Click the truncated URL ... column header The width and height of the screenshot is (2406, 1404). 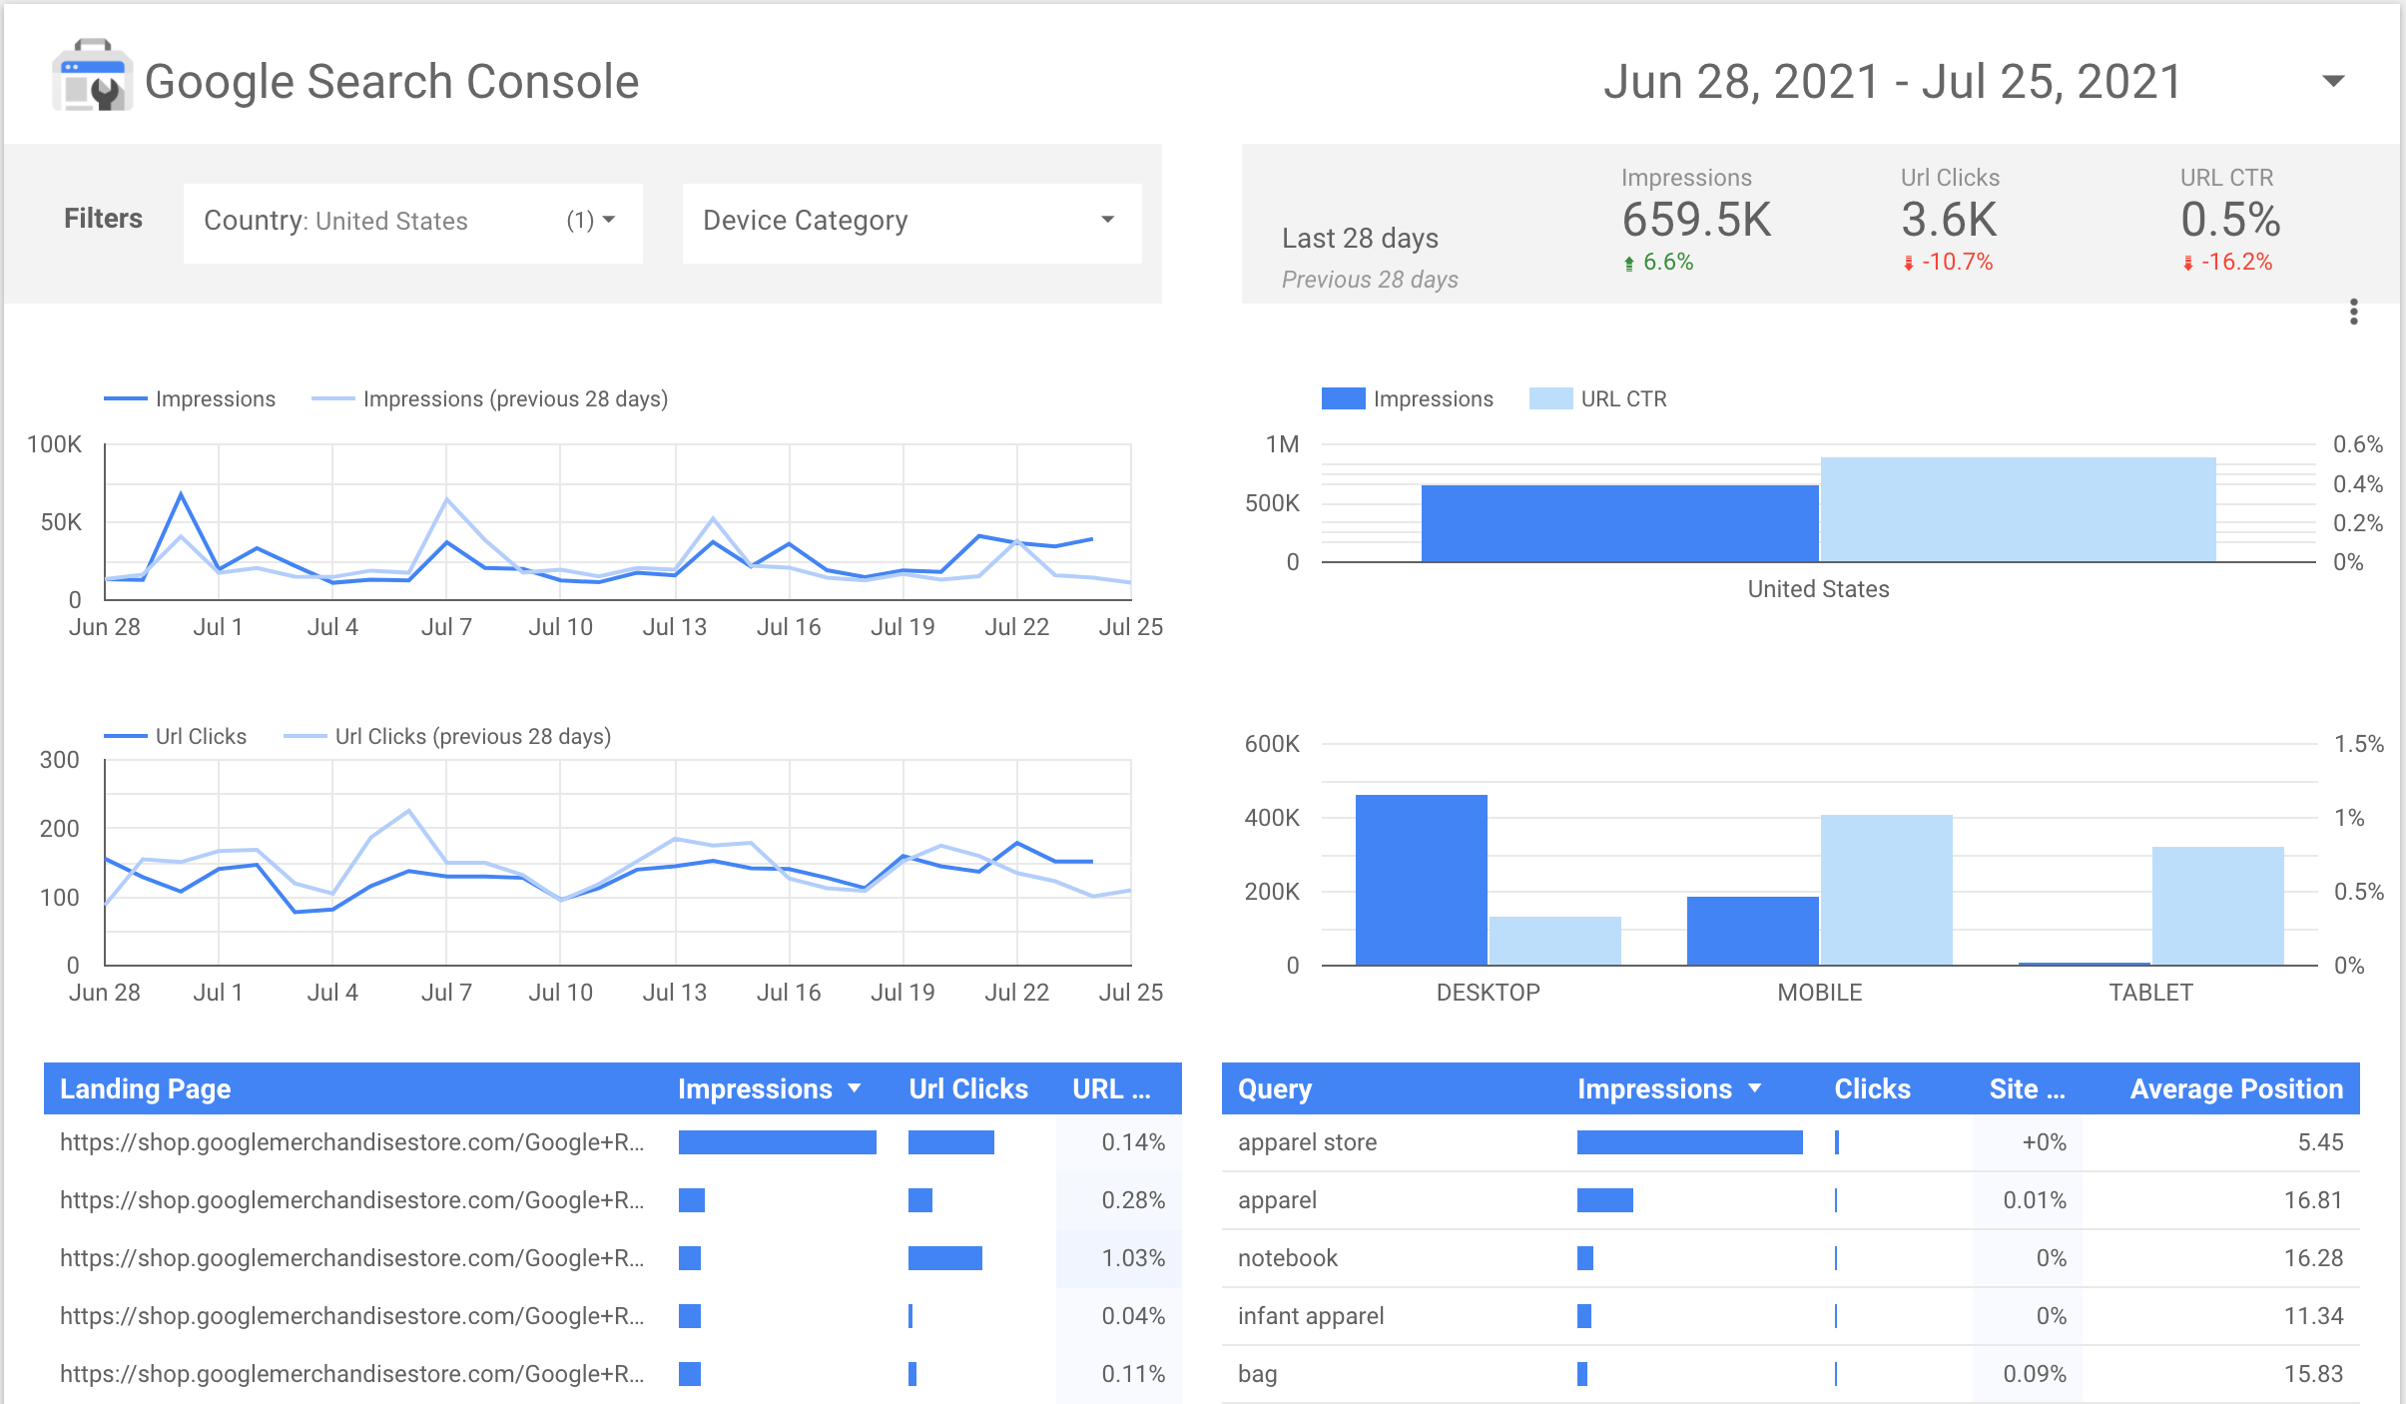click(x=1111, y=1088)
